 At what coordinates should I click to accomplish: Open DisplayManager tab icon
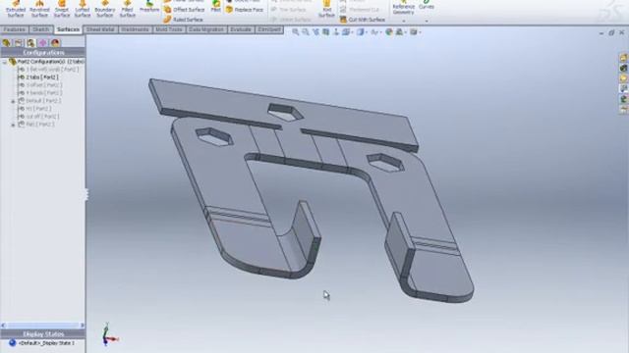click(x=55, y=43)
